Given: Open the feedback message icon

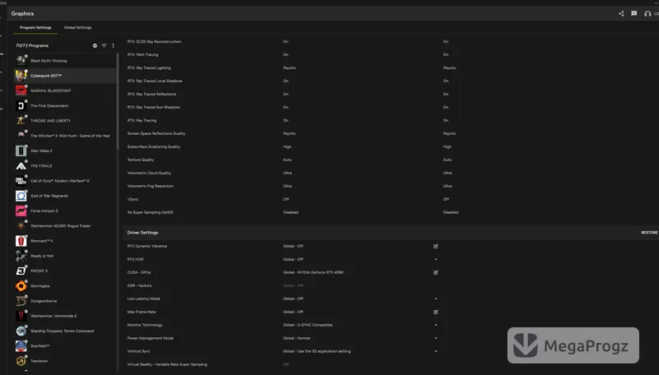Looking at the screenshot, I should pyautogui.click(x=633, y=13).
